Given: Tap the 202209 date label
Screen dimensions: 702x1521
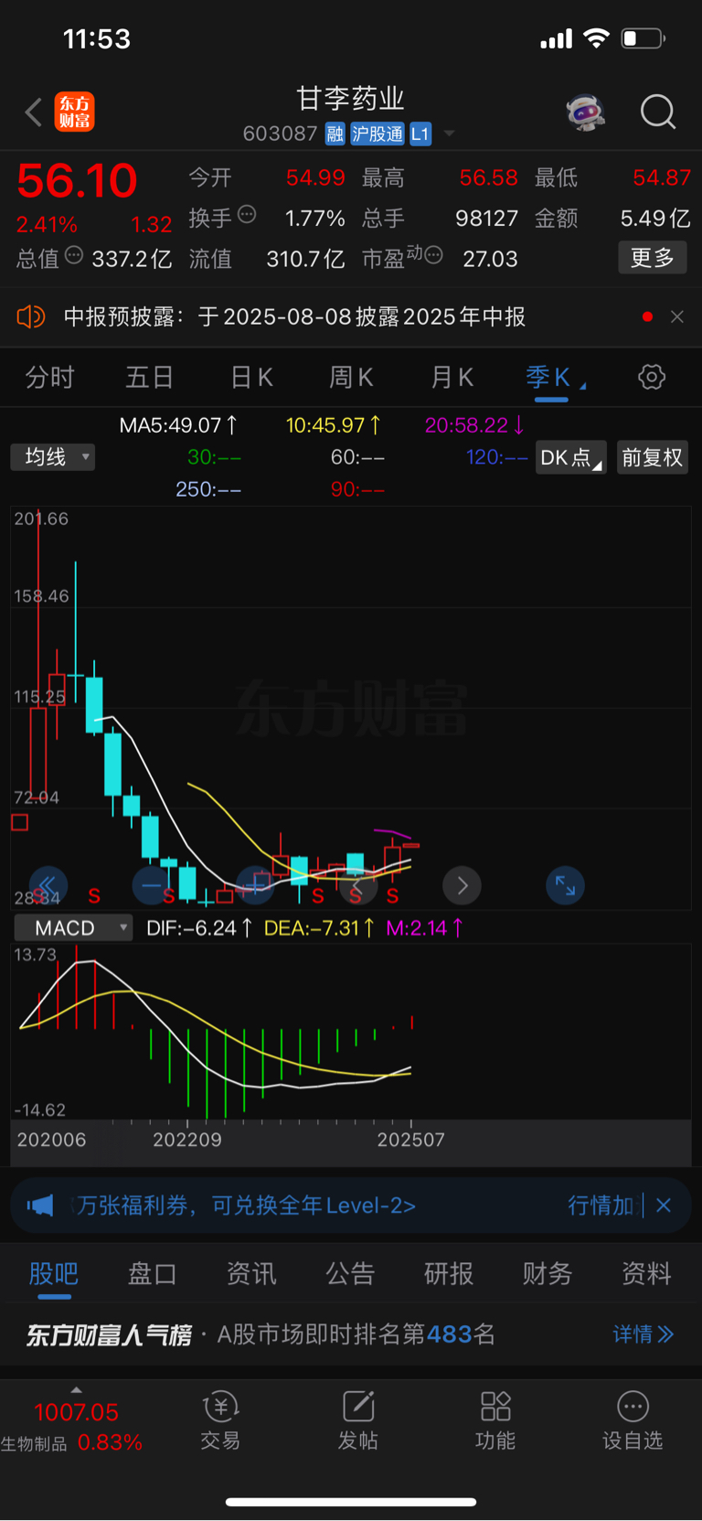Looking at the screenshot, I should [x=187, y=1140].
